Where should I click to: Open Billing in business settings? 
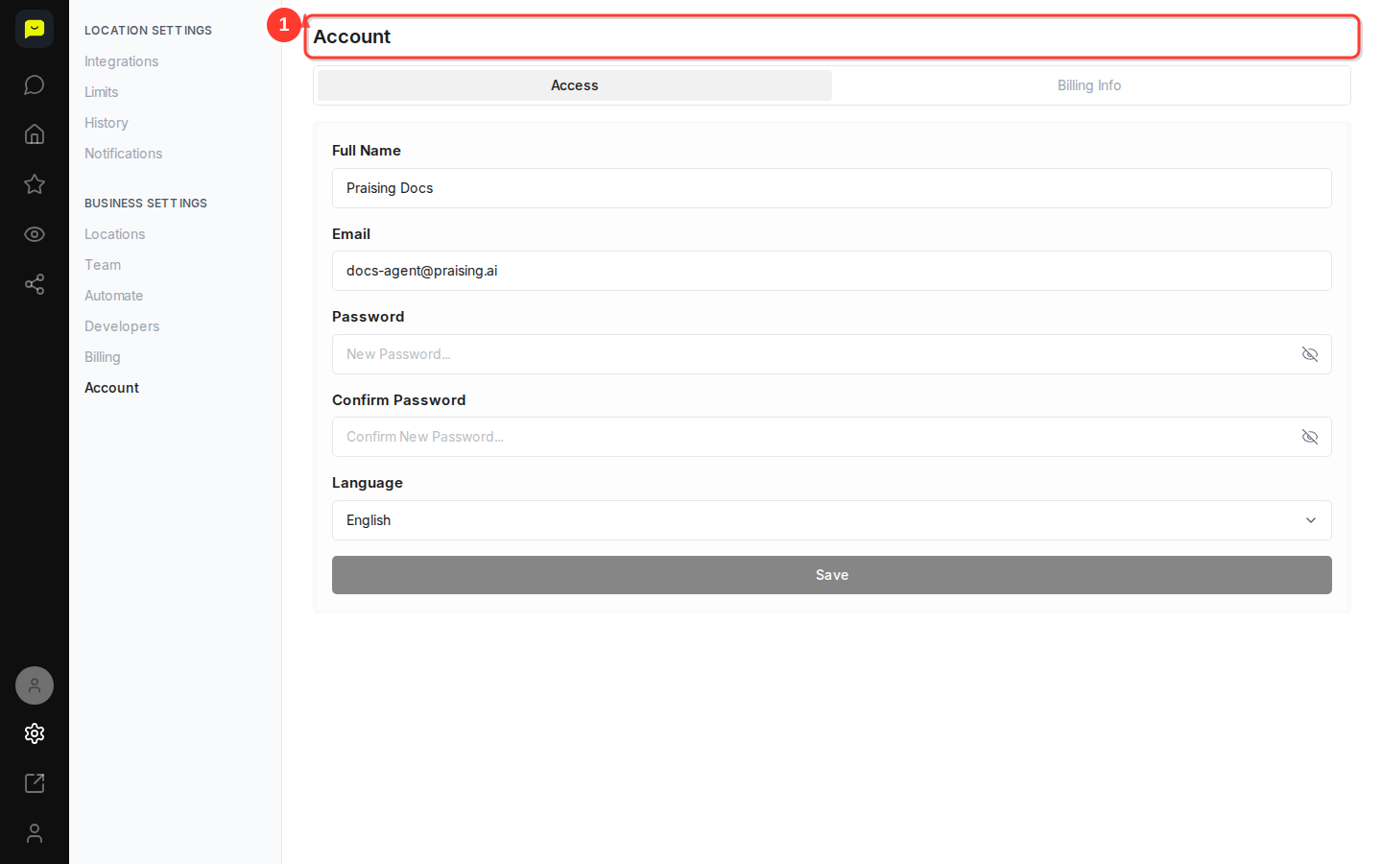pos(102,357)
